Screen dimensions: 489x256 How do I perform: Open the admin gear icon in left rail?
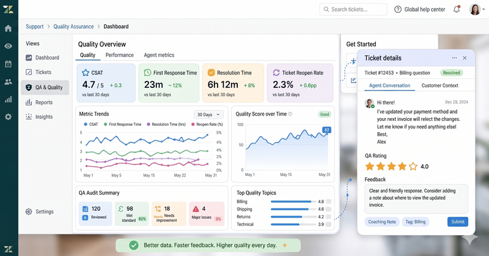coord(9,117)
